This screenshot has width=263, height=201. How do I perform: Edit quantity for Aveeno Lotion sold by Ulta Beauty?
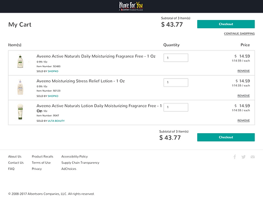(176, 107)
